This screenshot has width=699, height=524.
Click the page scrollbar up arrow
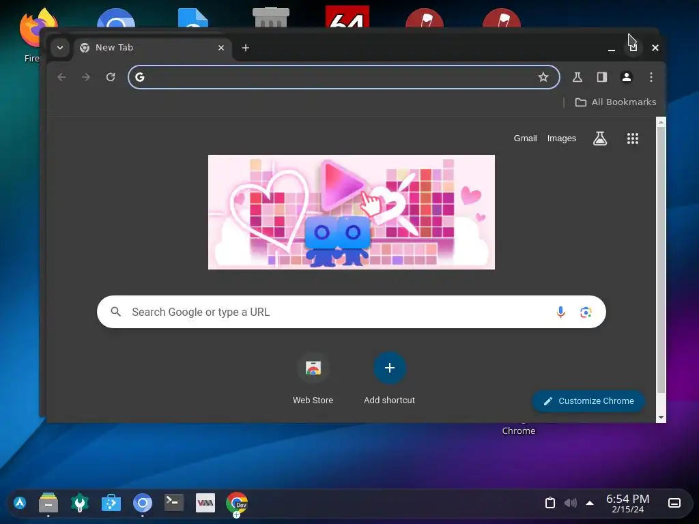pyautogui.click(x=661, y=122)
